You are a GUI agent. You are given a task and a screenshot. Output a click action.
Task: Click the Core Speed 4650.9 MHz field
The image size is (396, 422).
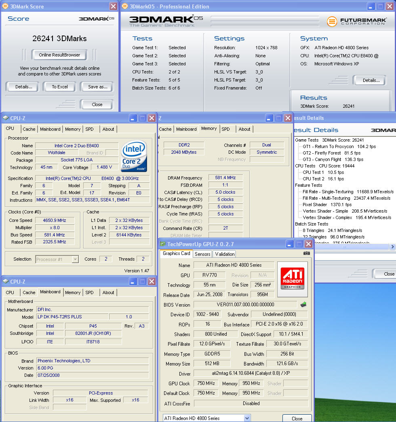(55, 220)
